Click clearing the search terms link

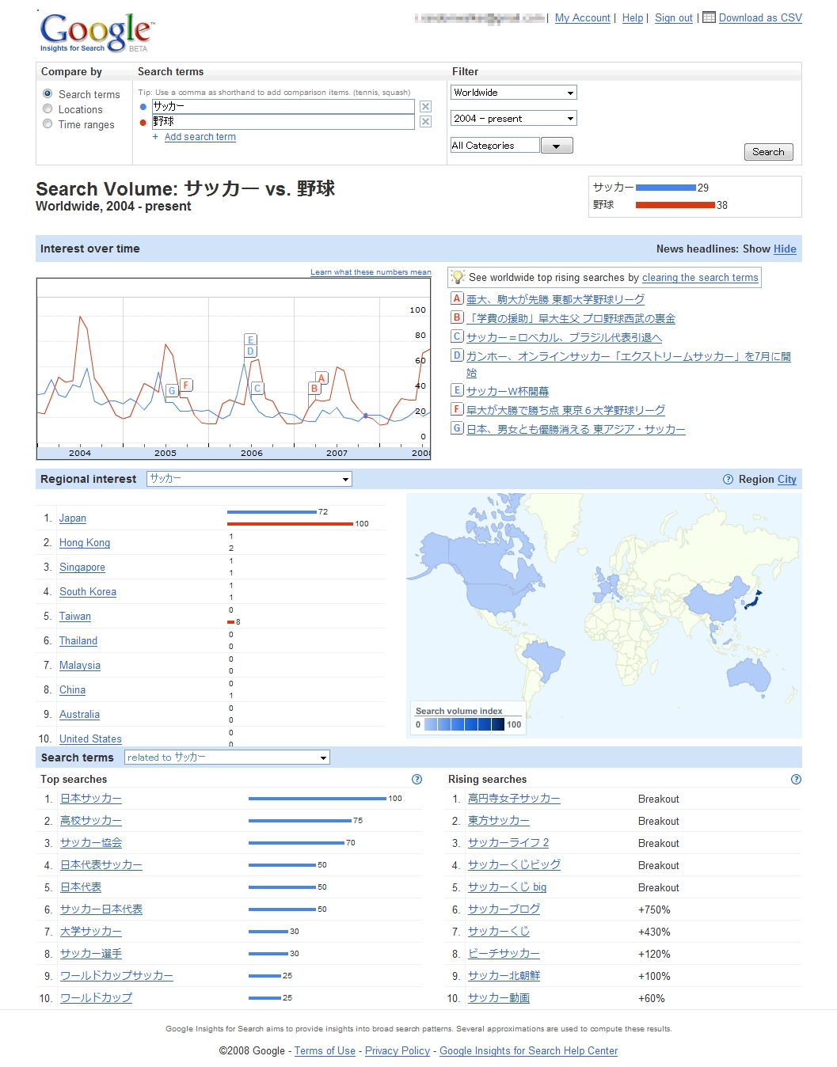(700, 278)
